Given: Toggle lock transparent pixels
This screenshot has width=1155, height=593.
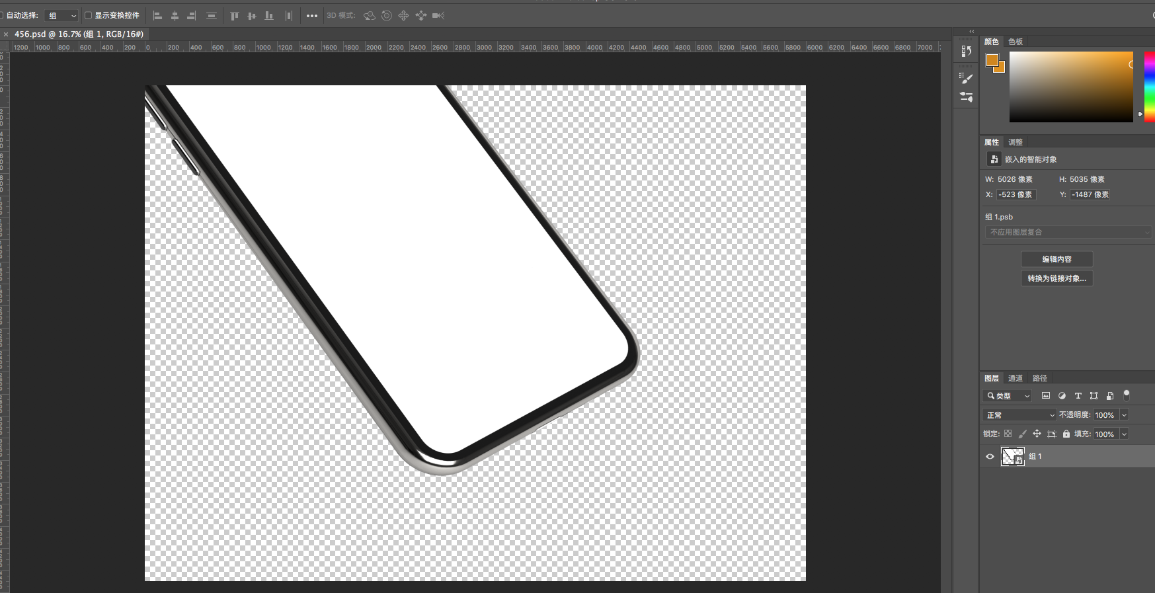Looking at the screenshot, I should click(1008, 434).
